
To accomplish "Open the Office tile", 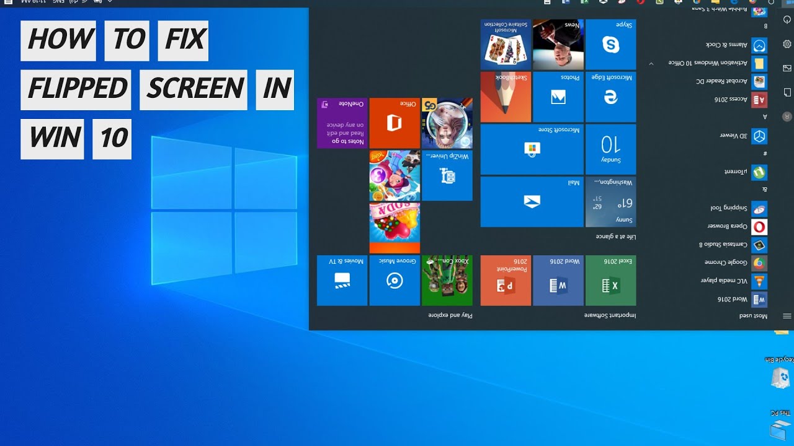I will [x=395, y=123].
